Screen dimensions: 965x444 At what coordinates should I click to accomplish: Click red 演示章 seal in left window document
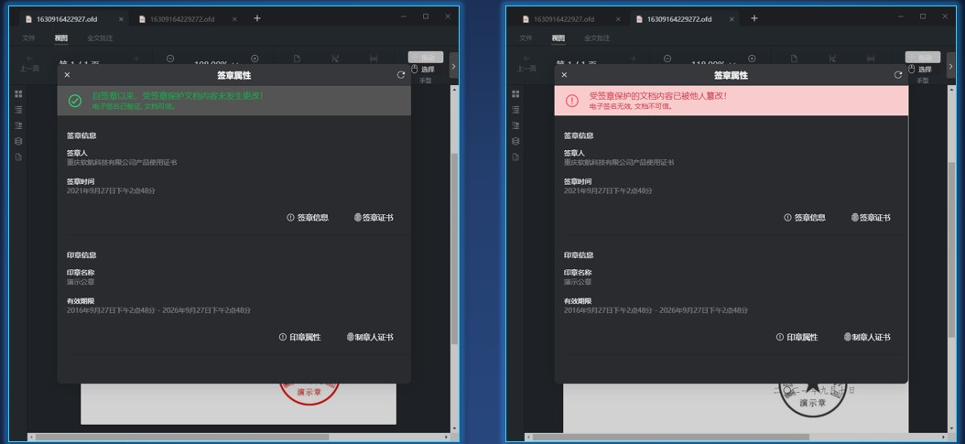pyautogui.click(x=309, y=394)
